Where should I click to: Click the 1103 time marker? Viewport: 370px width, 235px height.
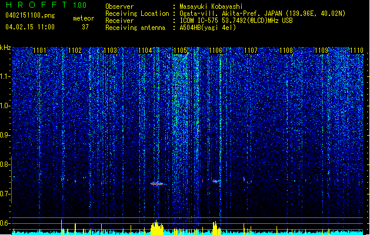[x=110, y=51]
